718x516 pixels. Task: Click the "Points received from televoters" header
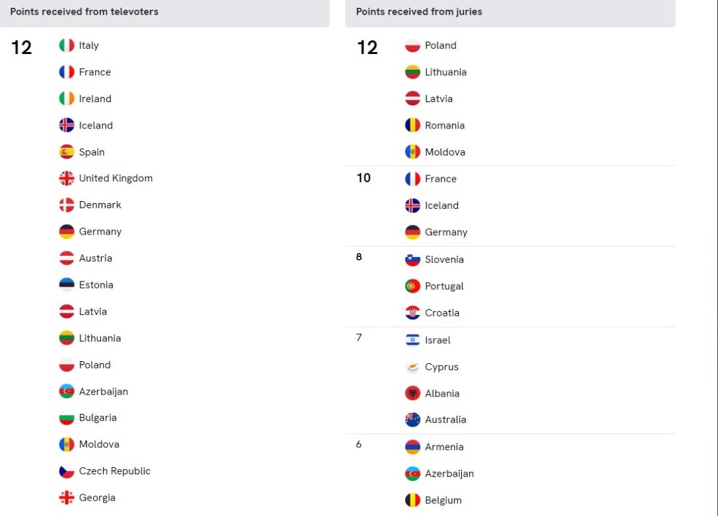(84, 12)
